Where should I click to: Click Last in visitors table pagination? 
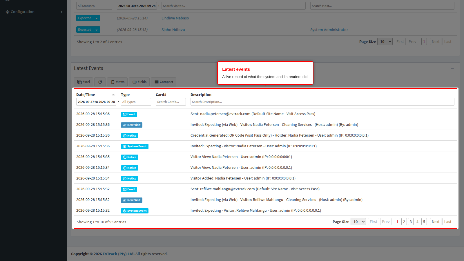(x=448, y=41)
